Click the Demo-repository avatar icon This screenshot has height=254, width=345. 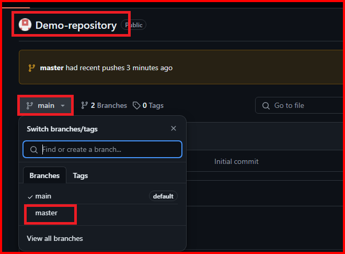point(25,25)
